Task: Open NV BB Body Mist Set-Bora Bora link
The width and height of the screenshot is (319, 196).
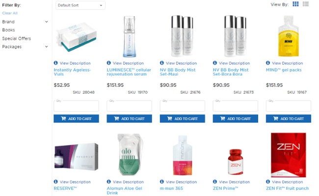Action: (x=231, y=72)
